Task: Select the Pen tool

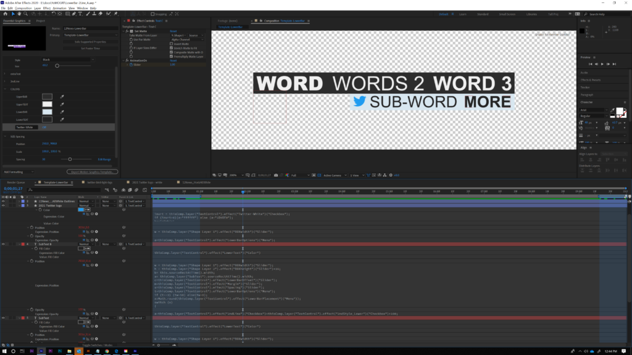Action: click(74, 14)
